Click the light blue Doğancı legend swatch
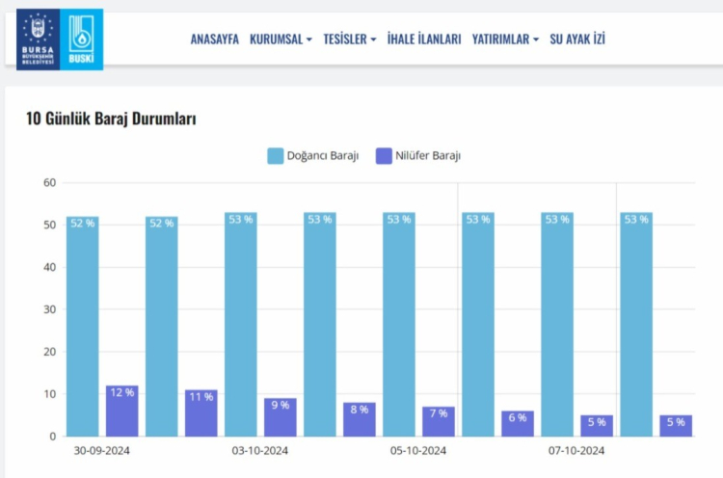Image resolution: width=723 pixels, height=478 pixels. pyautogui.click(x=276, y=156)
